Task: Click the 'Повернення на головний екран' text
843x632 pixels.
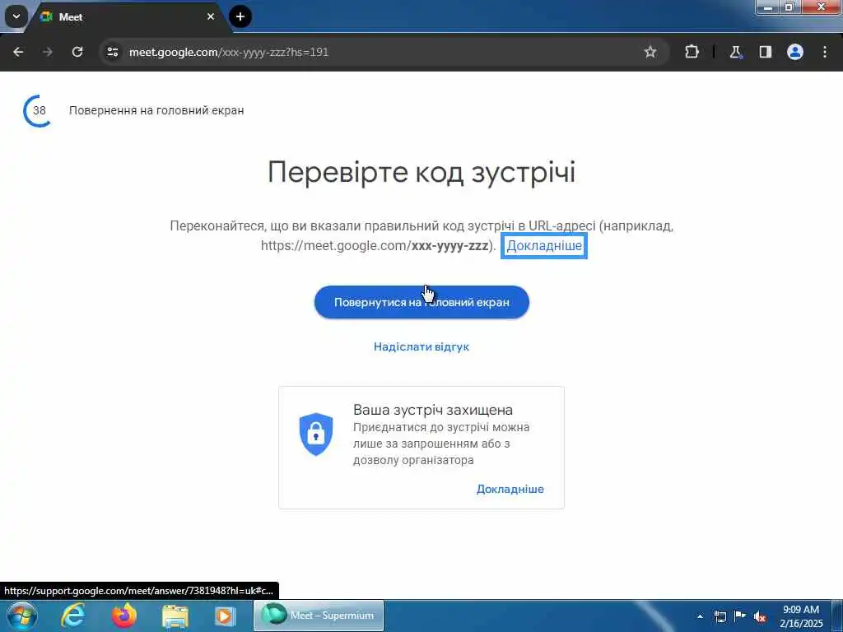Action: click(x=156, y=110)
